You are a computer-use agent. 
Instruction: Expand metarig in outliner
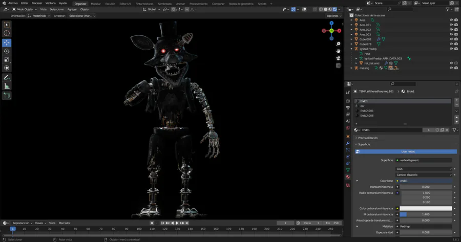[351, 68]
